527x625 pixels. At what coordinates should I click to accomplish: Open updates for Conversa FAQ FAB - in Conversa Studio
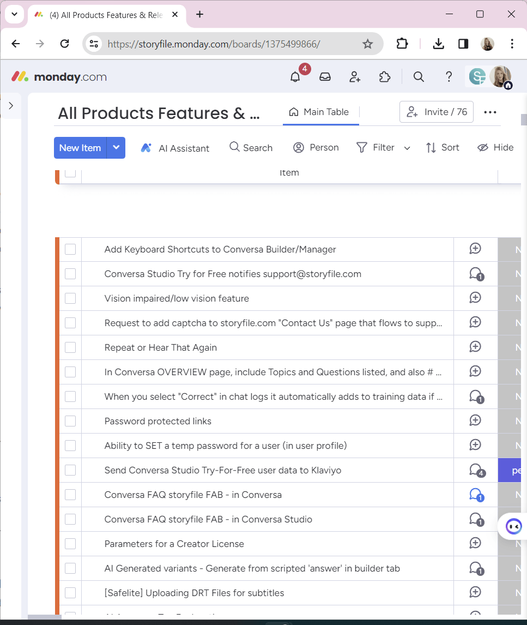coord(476,519)
